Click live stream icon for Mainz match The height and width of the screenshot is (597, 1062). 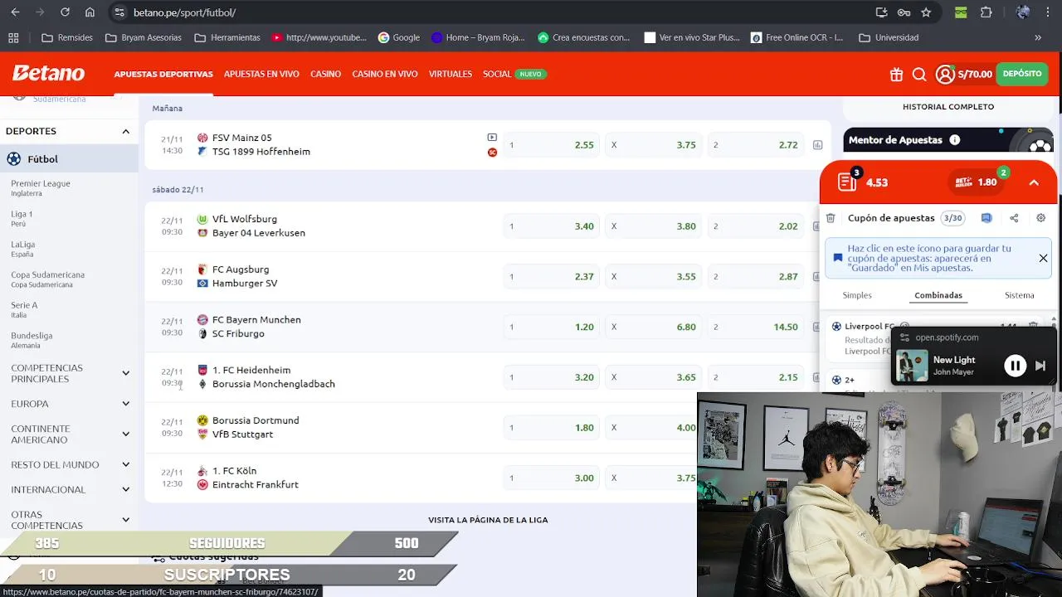pos(492,138)
